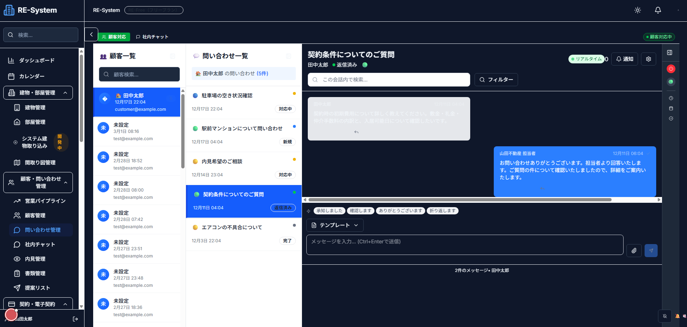Viewport: 687px width, 327px height.
Task: Focus the sidebar 検索 field
Action: [x=41, y=35]
